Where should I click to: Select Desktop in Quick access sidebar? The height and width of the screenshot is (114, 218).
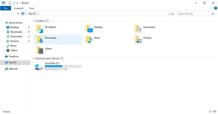coord(15,27)
